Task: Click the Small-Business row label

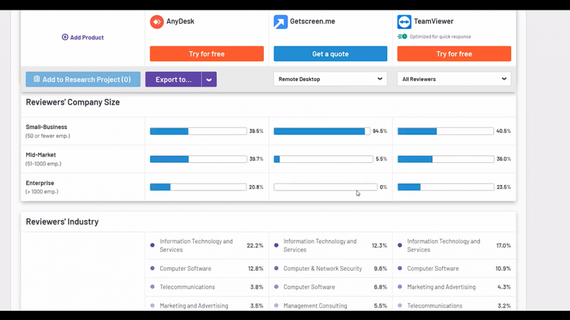Action: [x=47, y=127]
